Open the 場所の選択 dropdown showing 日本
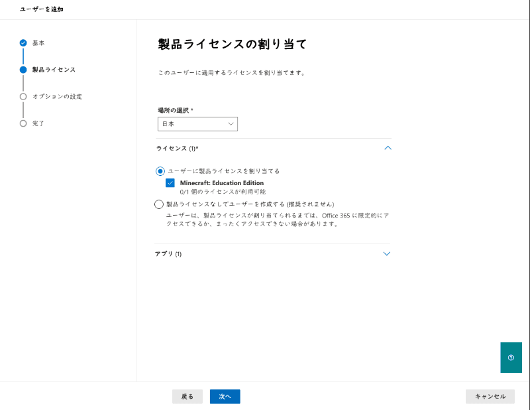 (x=197, y=124)
